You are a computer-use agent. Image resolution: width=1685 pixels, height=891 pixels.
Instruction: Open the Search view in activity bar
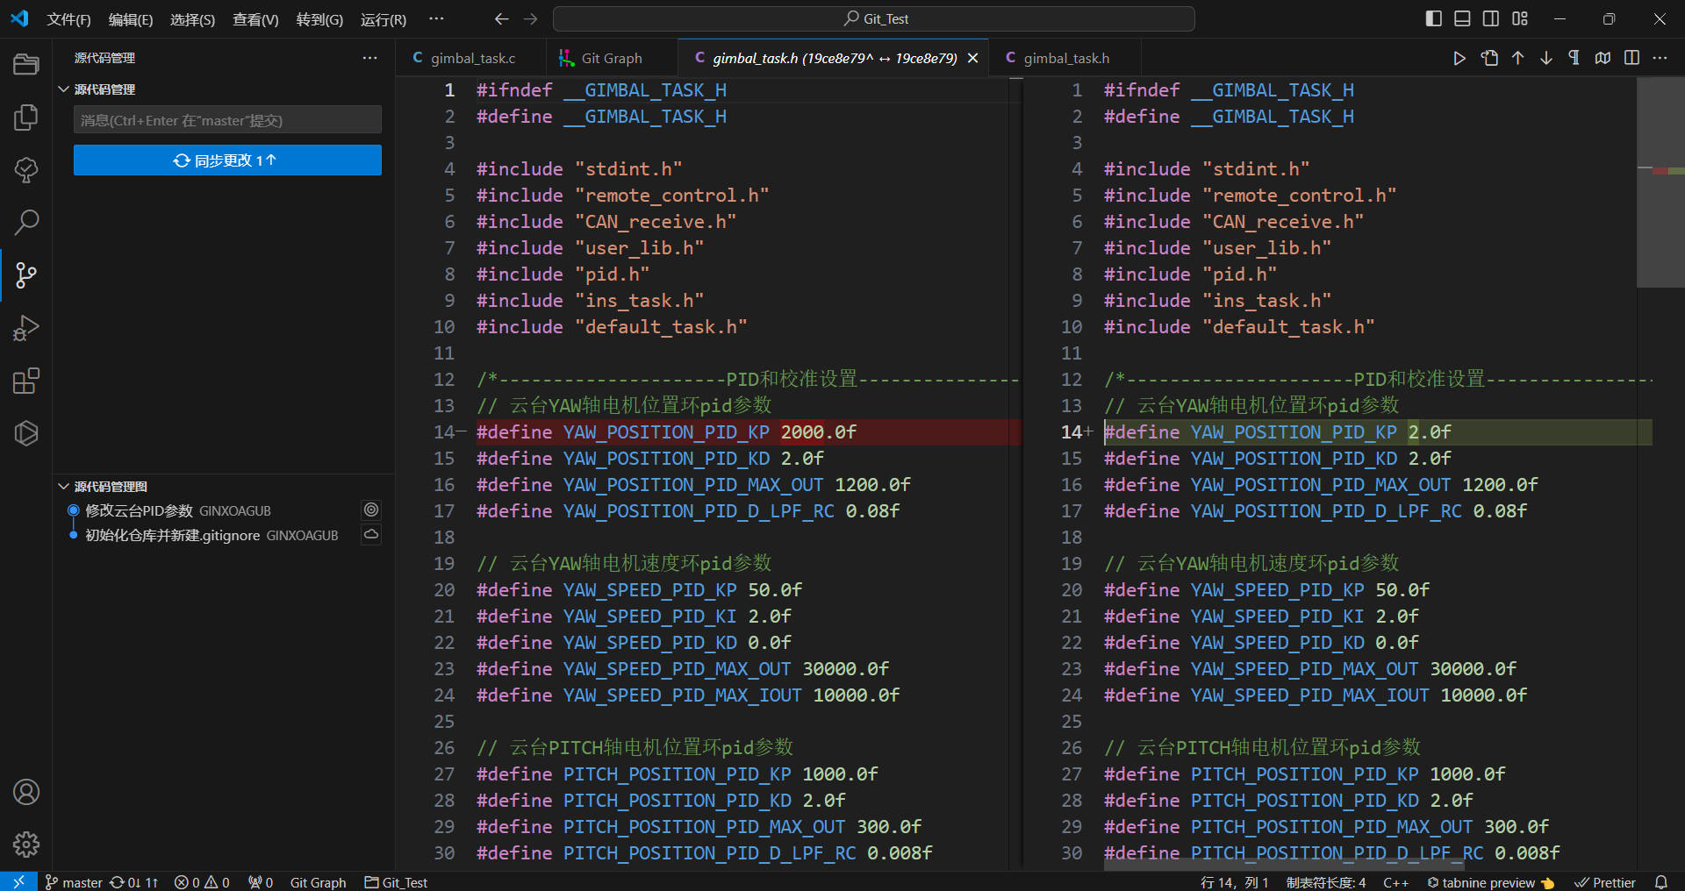[26, 222]
